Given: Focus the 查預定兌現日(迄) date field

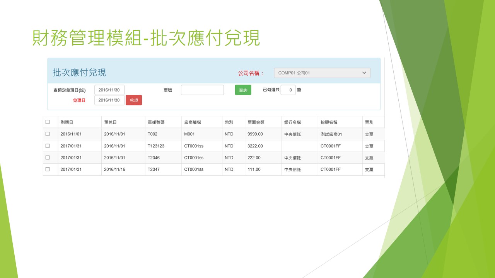Looking at the screenshot, I should pyautogui.click(x=109, y=90).
